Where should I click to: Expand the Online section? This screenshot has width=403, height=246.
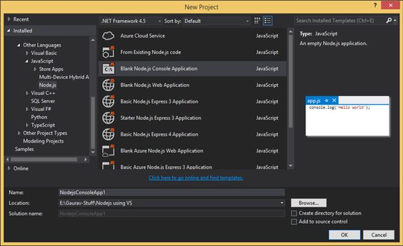9,169
